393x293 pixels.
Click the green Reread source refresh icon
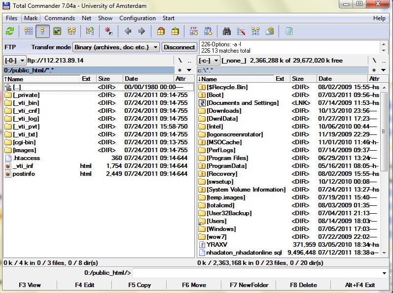(10, 32)
